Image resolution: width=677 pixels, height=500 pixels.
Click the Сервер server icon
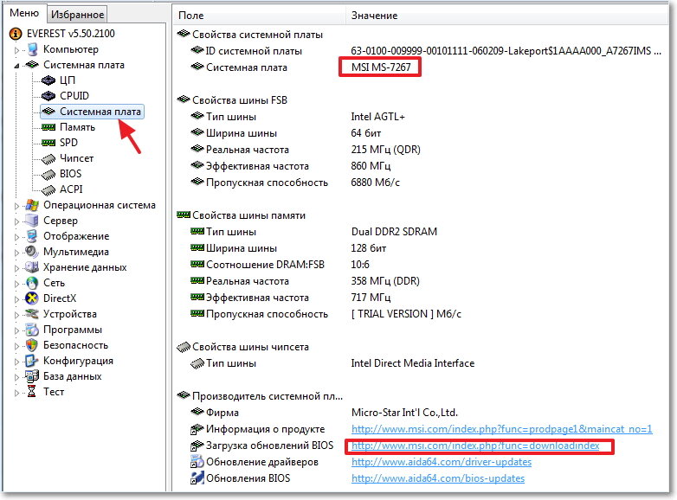point(32,221)
